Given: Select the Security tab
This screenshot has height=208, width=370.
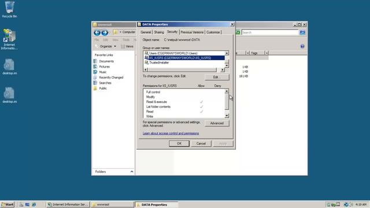Looking at the screenshot, I should (x=172, y=32).
